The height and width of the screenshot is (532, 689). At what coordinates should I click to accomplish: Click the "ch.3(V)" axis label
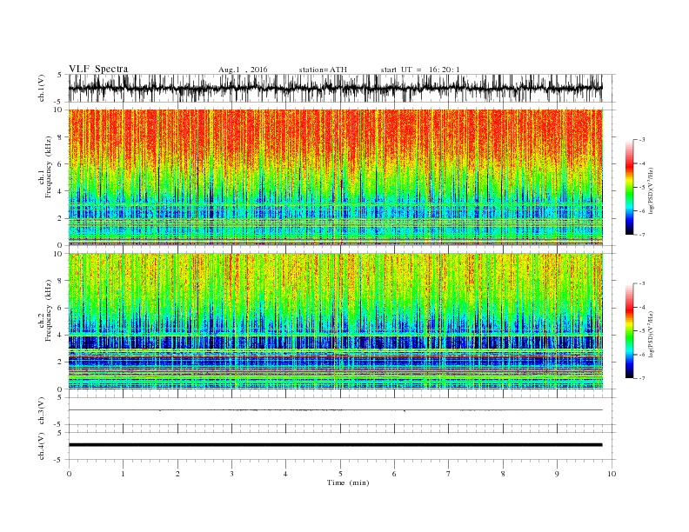pyautogui.click(x=42, y=411)
